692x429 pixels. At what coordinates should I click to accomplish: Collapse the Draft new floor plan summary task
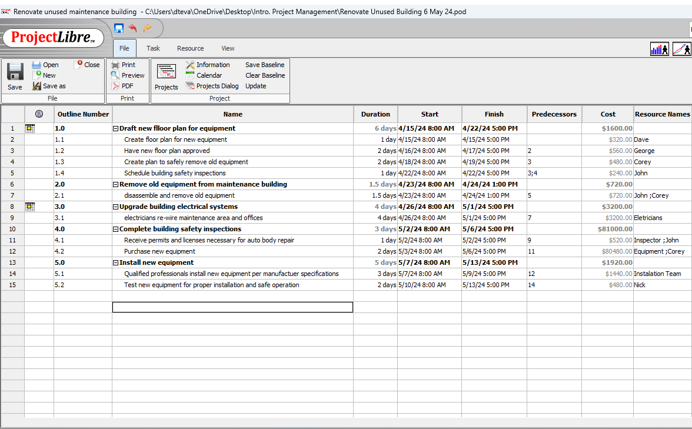116,128
